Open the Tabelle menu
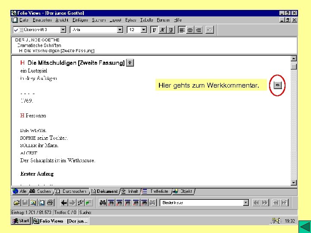 146,20
